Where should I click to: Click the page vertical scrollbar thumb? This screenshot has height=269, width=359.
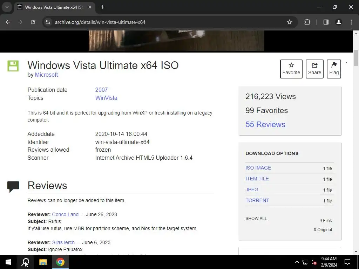[356, 58]
